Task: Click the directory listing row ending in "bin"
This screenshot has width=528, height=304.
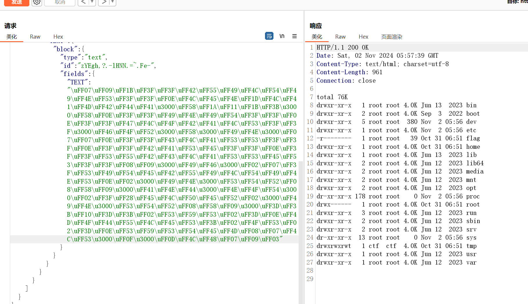Action: 396,105
